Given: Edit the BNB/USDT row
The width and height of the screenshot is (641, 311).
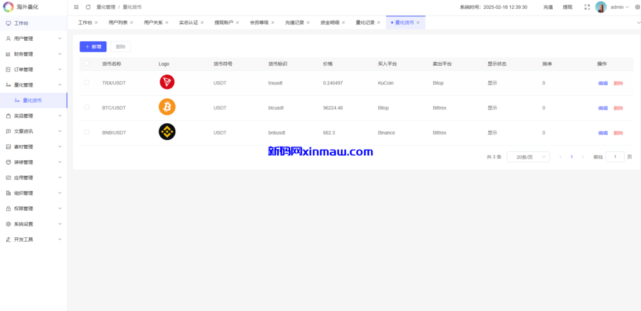Looking at the screenshot, I should point(603,133).
